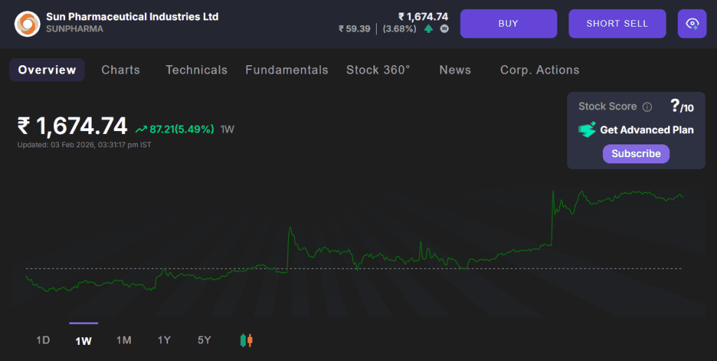Select the 1M time range
The height and width of the screenshot is (361, 717).
coord(124,341)
